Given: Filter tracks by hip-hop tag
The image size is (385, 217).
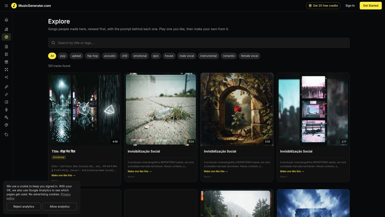Looking at the screenshot, I should pyautogui.click(x=93, y=56).
